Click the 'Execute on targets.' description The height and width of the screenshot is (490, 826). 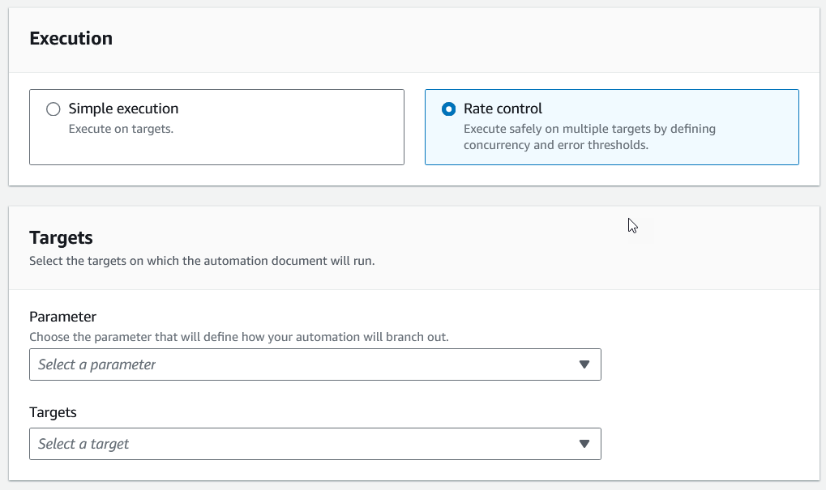click(x=121, y=128)
